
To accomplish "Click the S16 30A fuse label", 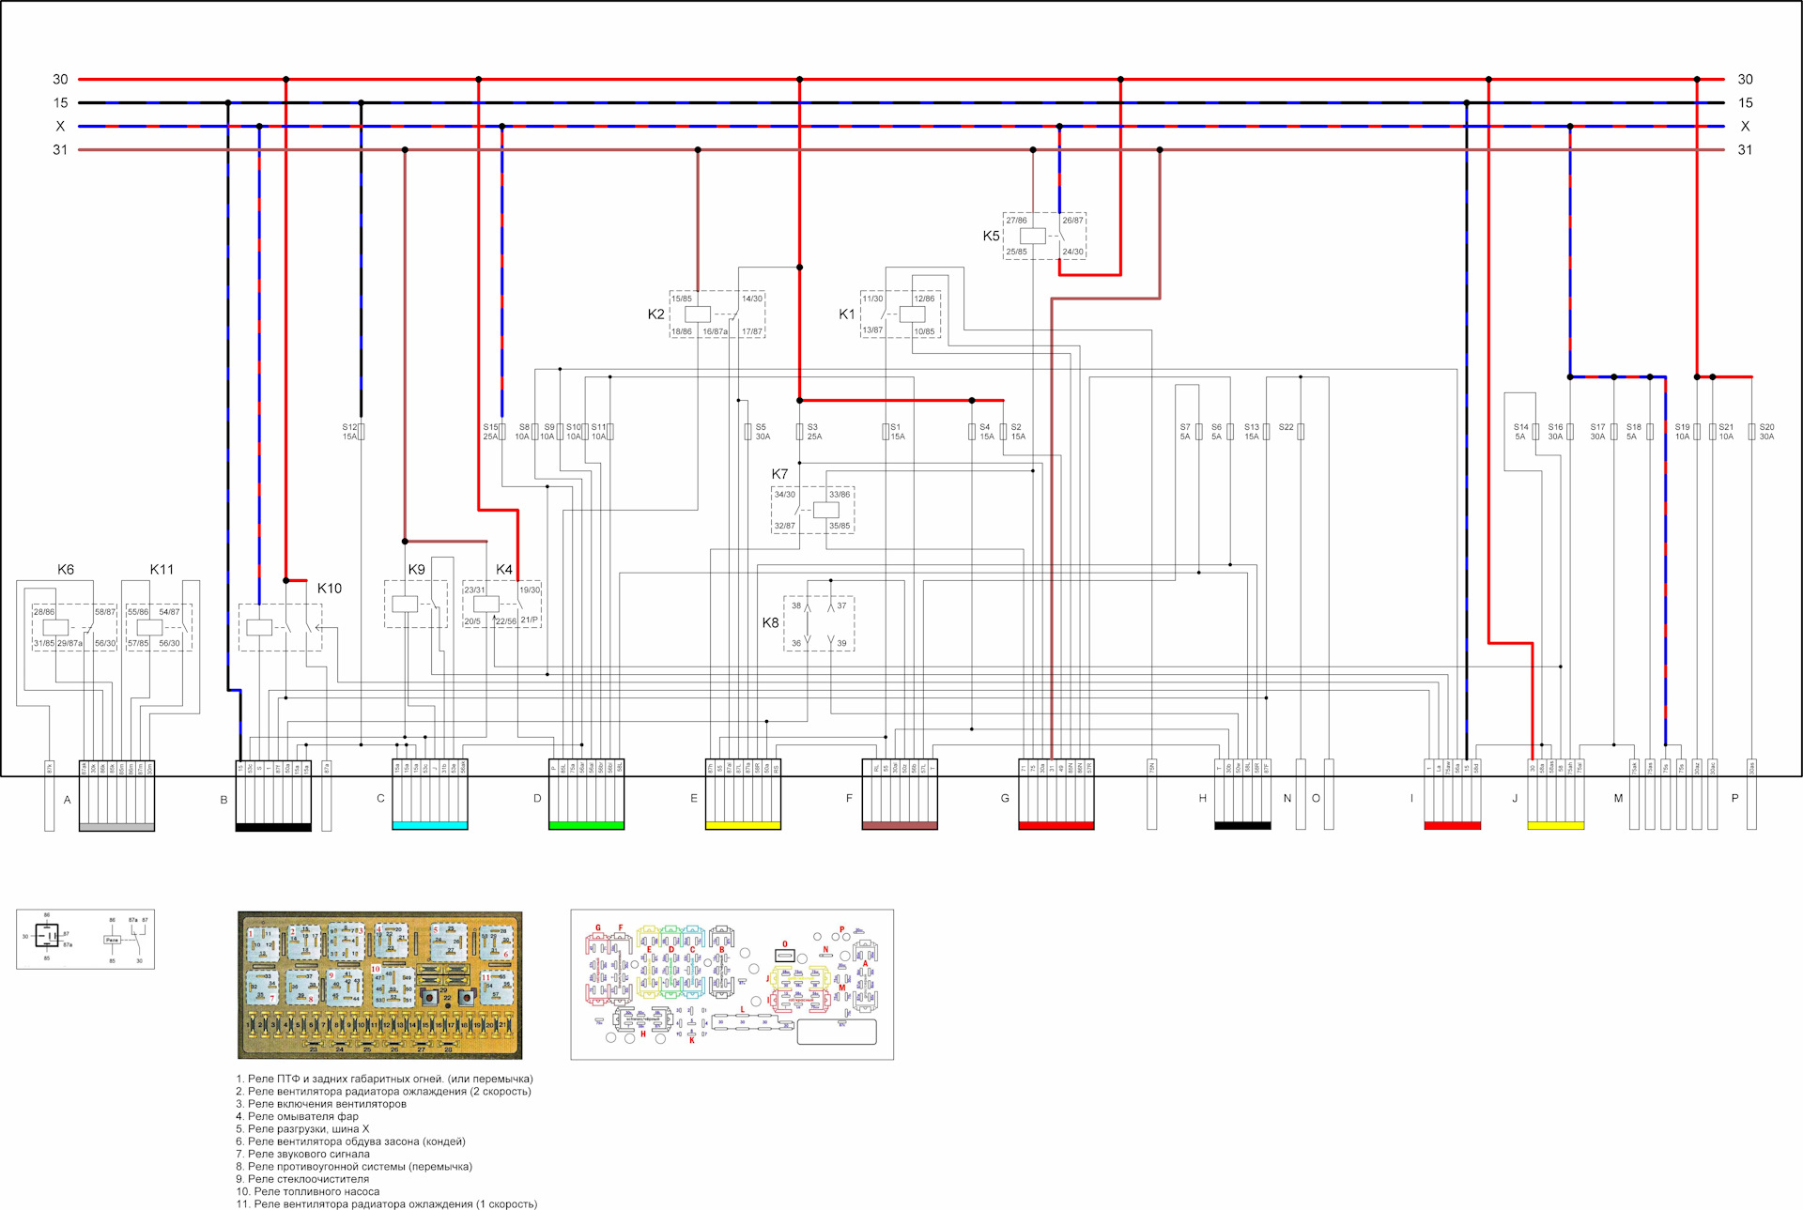I will [1555, 432].
